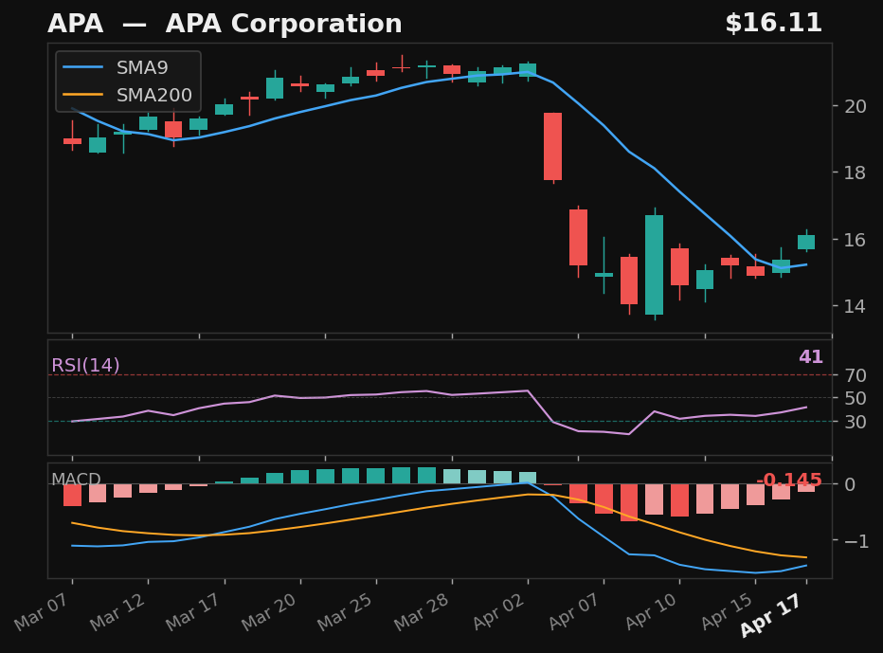Image resolution: width=883 pixels, height=653 pixels.
Task: Click the RSI axis label 30
Action: (856, 422)
